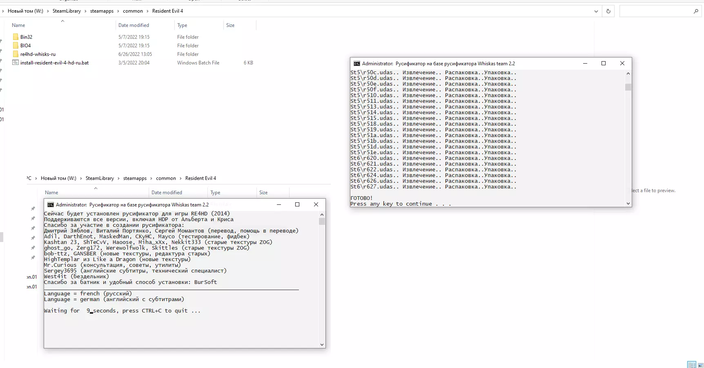Select install-resident-evil-4-hd-ru.bat file name
The width and height of the screenshot is (704, 368).
(54, 62)
